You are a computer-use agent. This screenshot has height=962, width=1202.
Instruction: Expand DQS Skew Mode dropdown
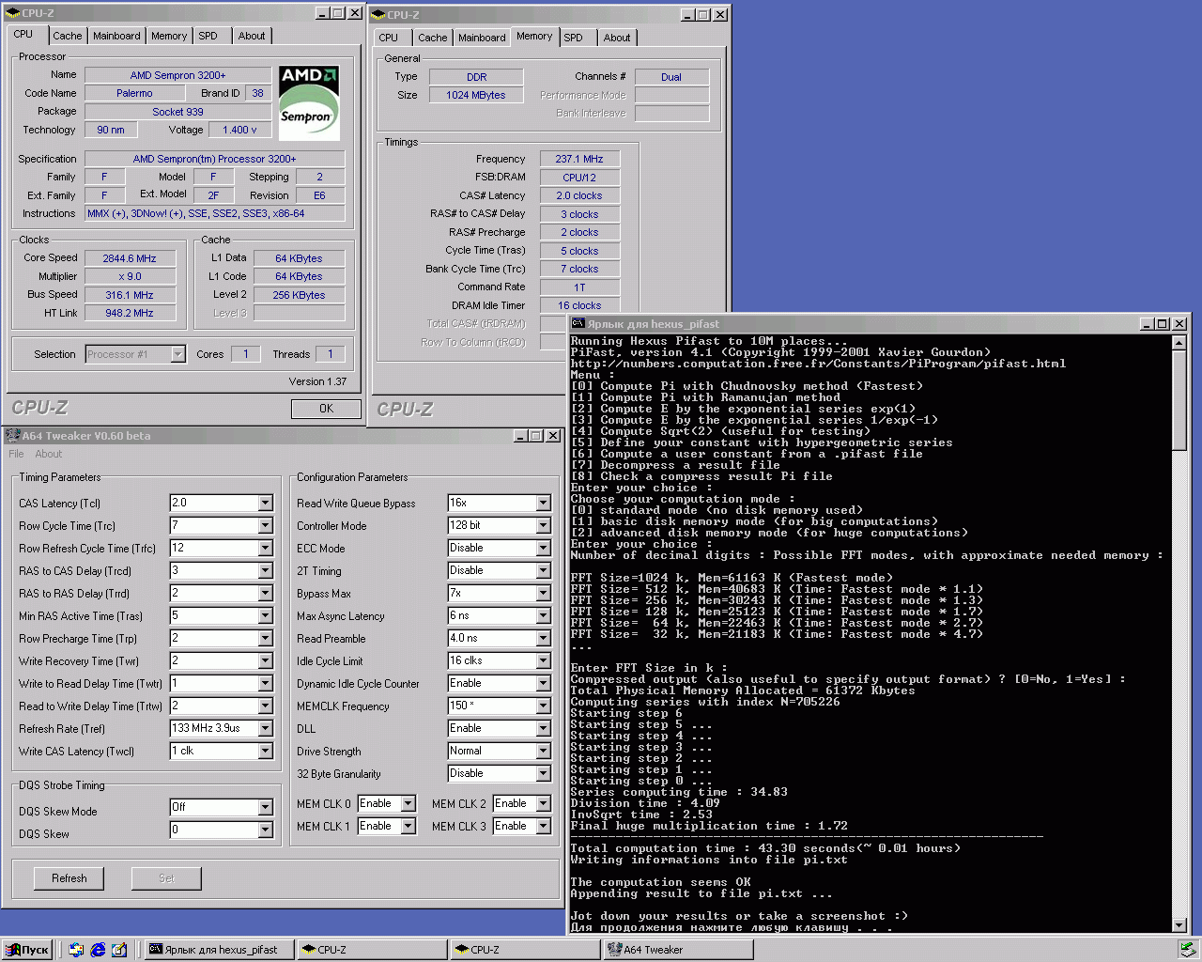pyautogui.click(x=266, y=808)
